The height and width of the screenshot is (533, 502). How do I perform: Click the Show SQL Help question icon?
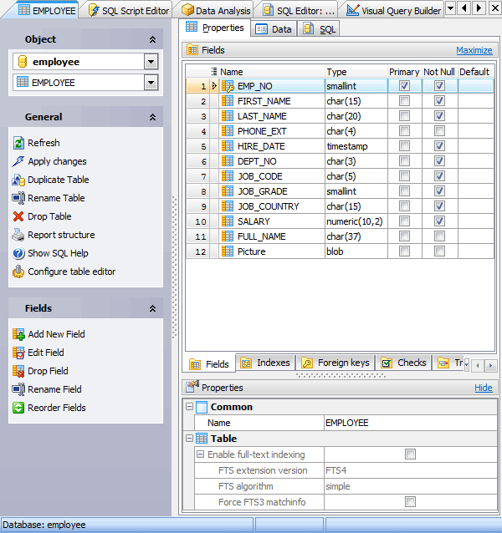[18, 253]
